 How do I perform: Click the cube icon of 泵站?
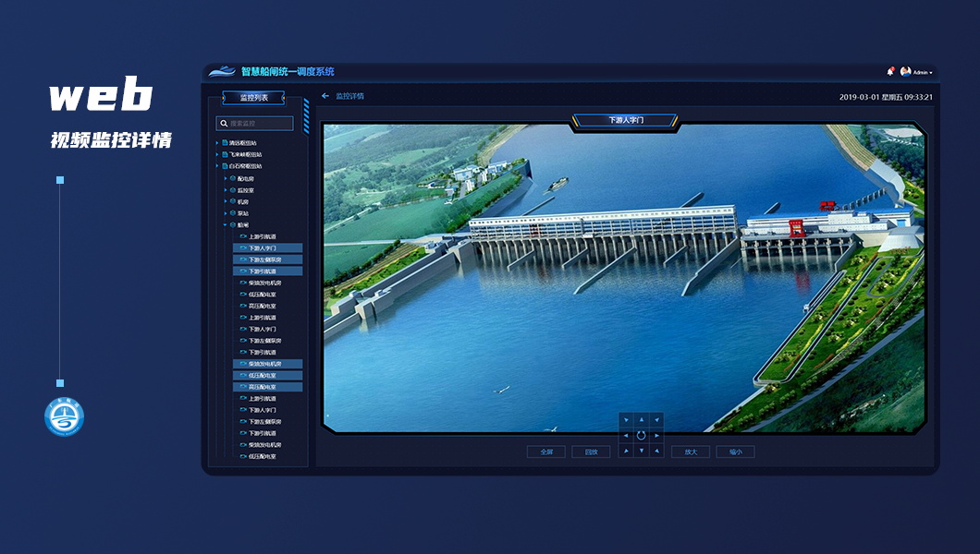(x=233, y=213)
